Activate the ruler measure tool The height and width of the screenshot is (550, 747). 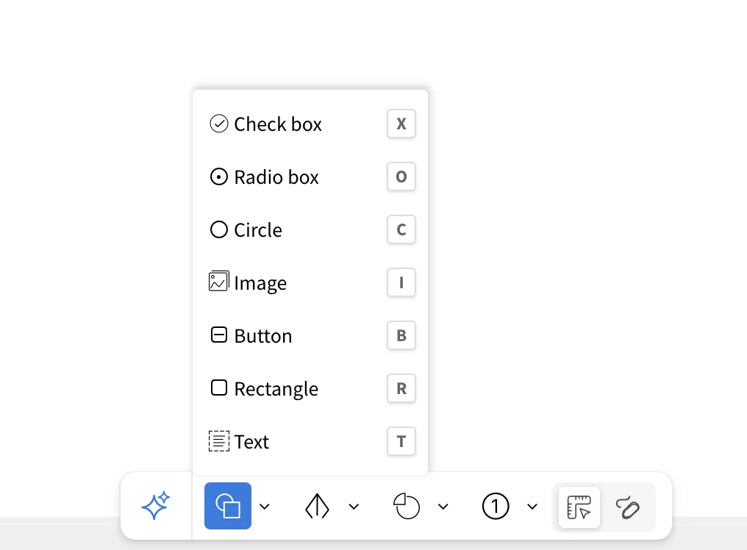pos(579,506)
